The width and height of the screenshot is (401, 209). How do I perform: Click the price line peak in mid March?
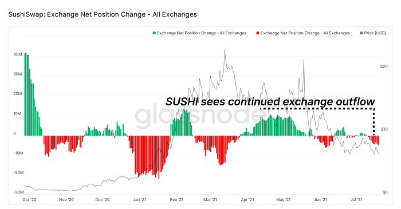point(225,50)
